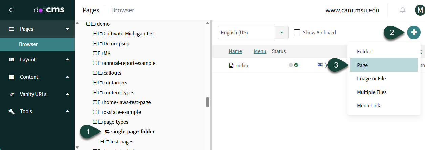Click the Tools wrench icon
Screen dimensions: 425x150
12,111
